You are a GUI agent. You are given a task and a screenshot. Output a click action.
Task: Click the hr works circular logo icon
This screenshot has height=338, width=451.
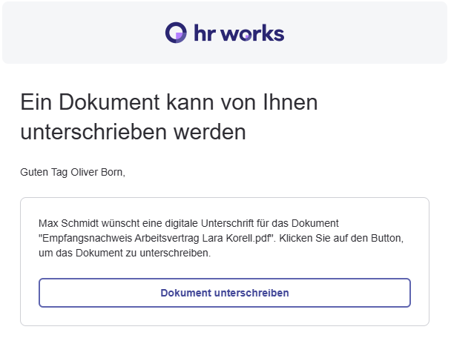(176, 33)
